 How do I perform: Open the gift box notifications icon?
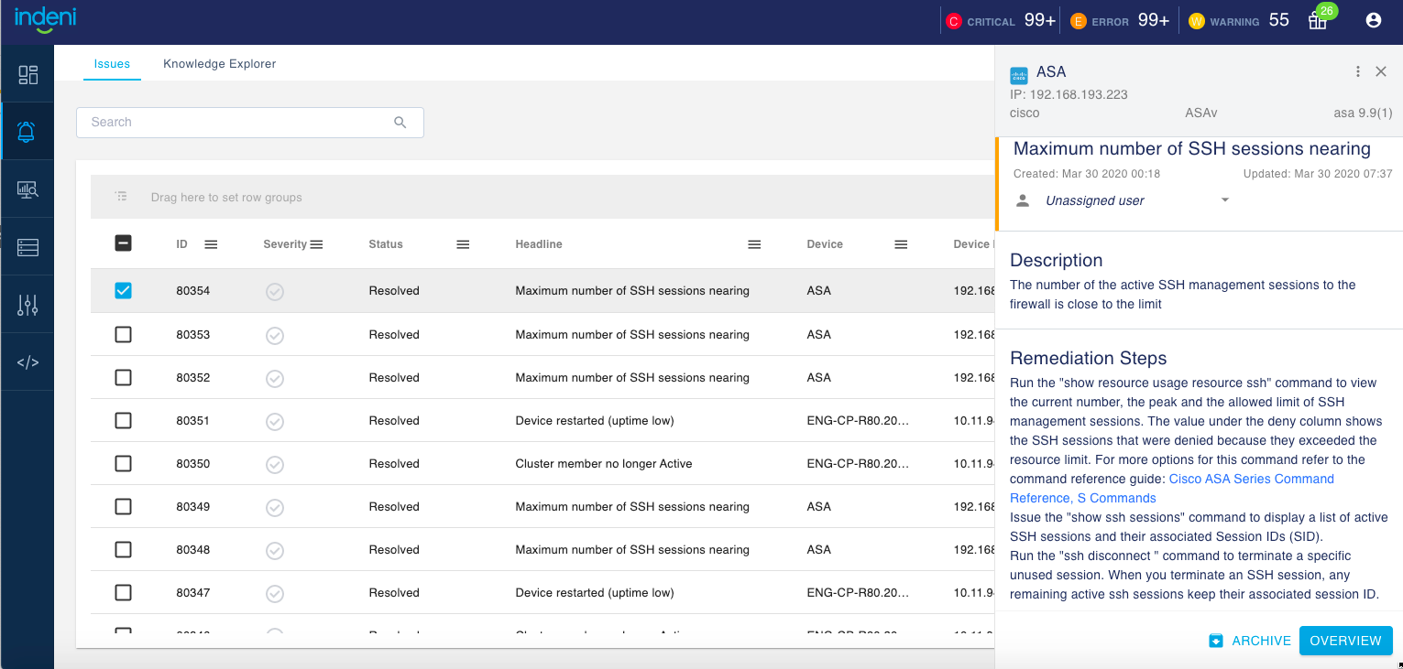(1317, 20)
